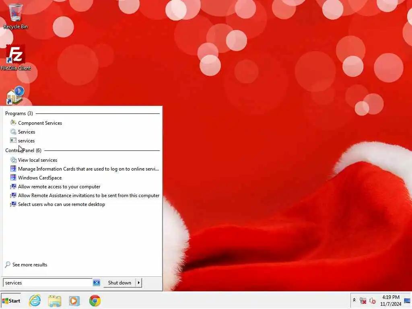Viewport: 412px width, 309px height.
Task: Click the Manage Information Cards icon
Action: point(13,169)
